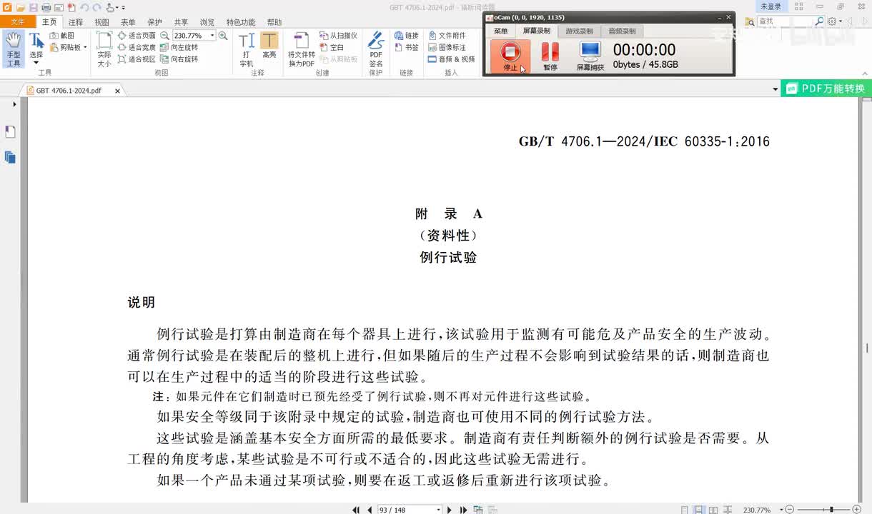Choose Fit Visible (适合视区)
This screenshot has width=872, height=514.
click(137, 59)
